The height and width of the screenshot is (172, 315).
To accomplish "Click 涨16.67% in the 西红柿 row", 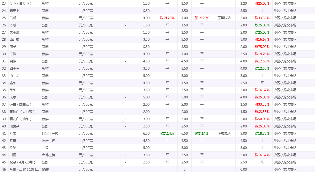I will pos(262,39).
